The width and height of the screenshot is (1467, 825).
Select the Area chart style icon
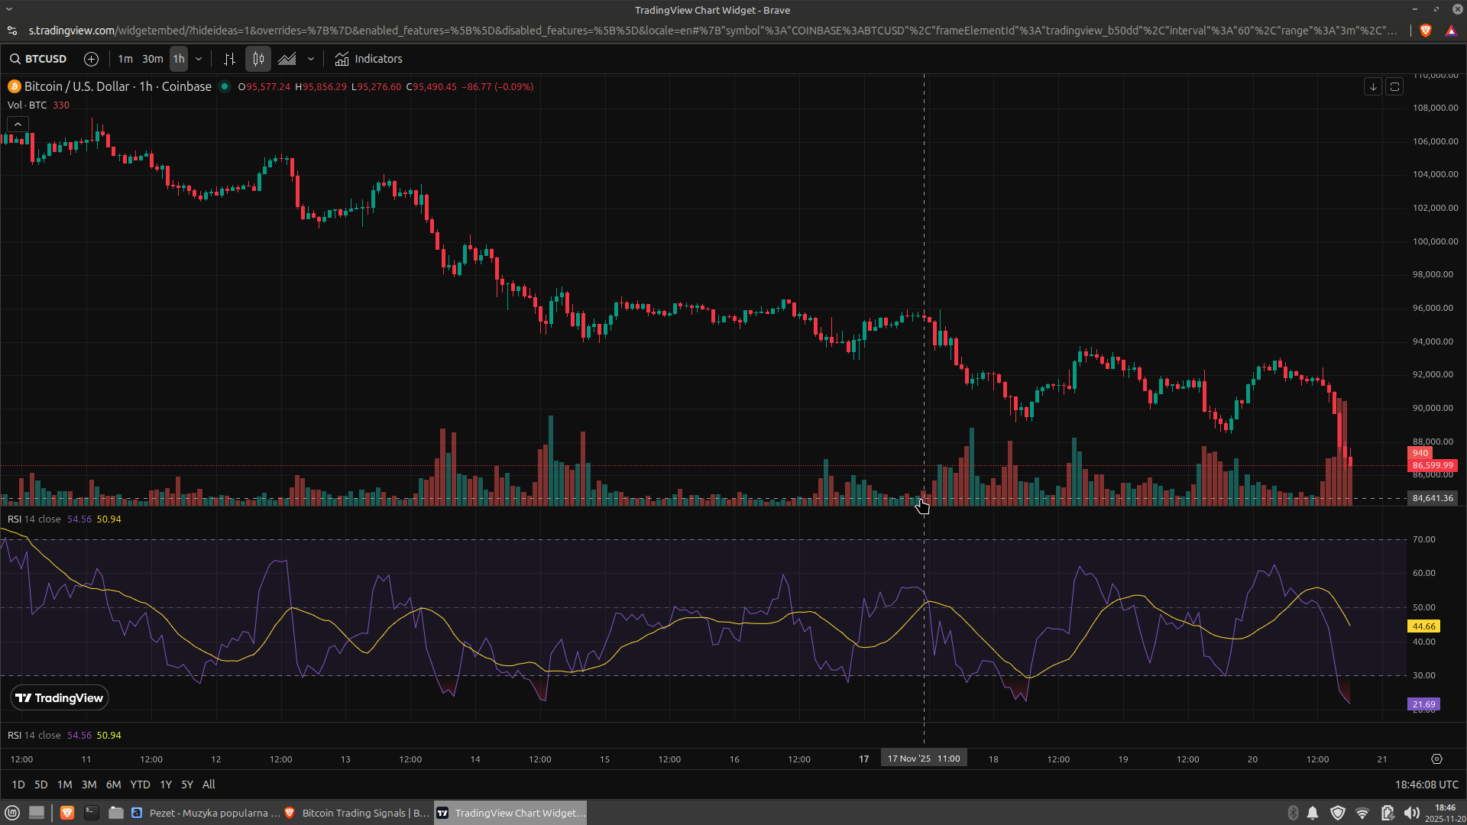[287, 59]
